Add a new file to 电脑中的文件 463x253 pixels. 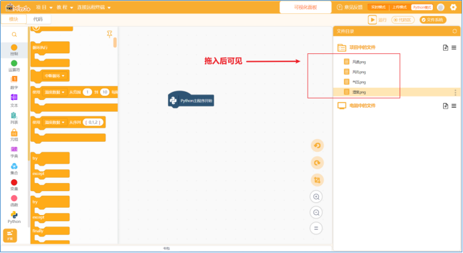point(445,106)
